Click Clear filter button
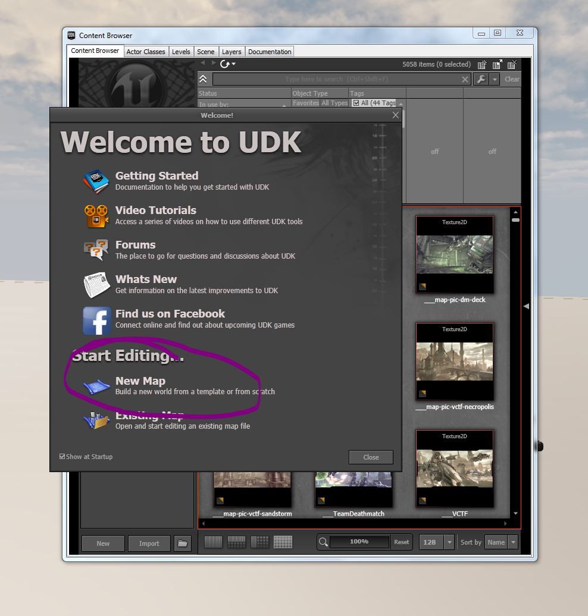This screenshot has width=588, height=616. (x=512, y=79)
